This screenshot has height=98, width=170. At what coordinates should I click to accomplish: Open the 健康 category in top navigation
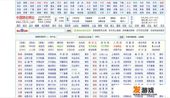click(x=161, y=3)
